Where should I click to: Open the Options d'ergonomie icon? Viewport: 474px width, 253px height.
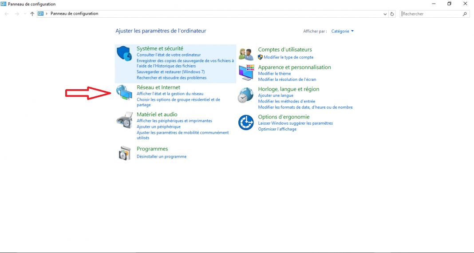pyautogui.click(x=246, y=123)
